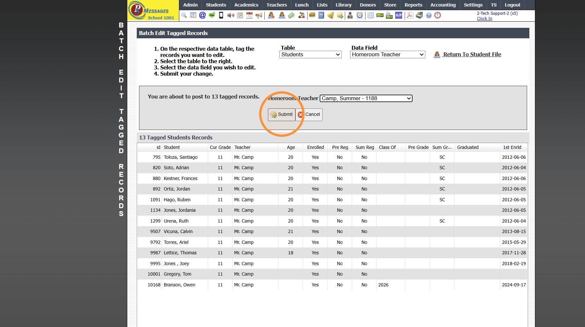Sort by the 1st Enrld column header

pos(514,147)
